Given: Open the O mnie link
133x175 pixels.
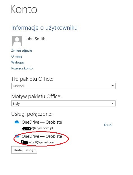Looking at the screenshot, I should [17, 56].
